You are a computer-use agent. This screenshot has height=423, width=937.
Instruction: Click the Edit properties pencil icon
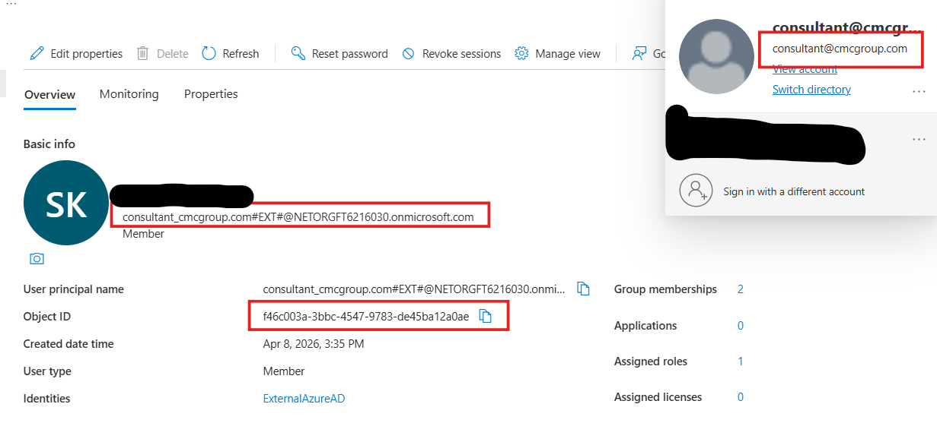point(37,53)
